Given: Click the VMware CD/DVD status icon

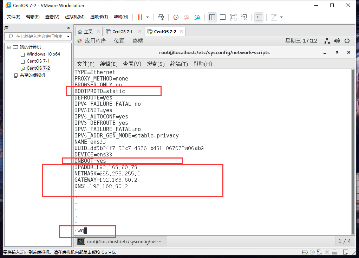Looking at the screenshot, I should [x=312, y=252].
